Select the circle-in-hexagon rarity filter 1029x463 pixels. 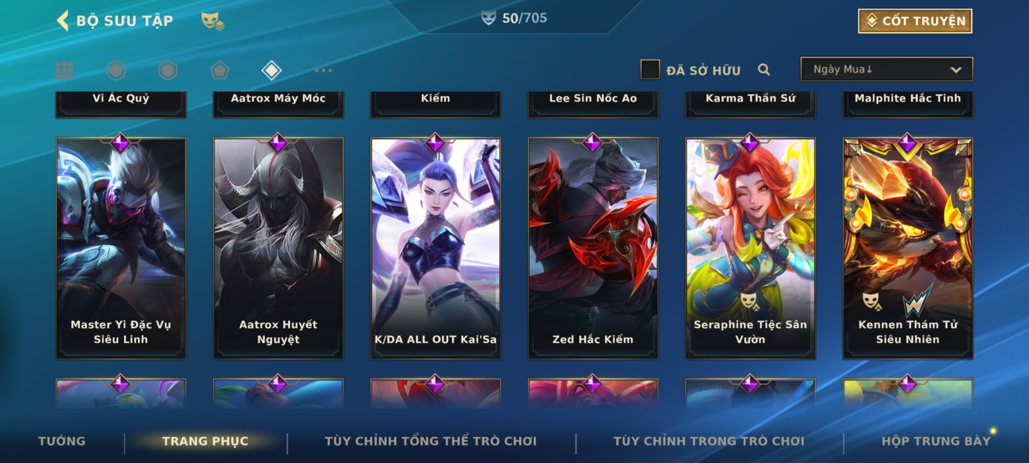(x=116, y=70)
